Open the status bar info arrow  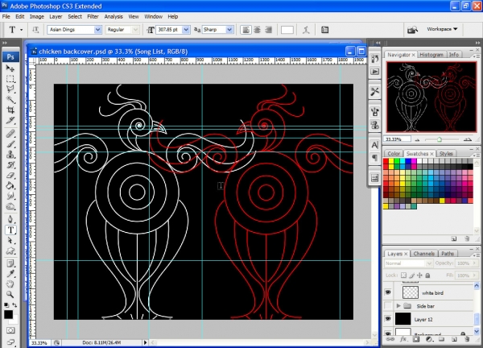pos(145,342)
